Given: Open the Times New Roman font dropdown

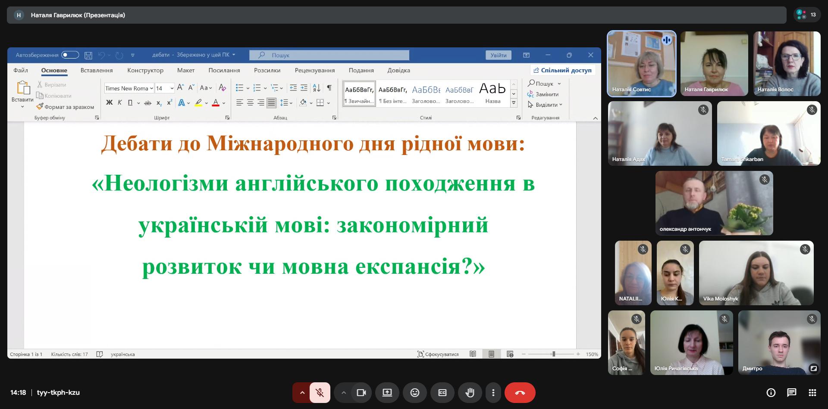Looking at the screenshot, I should coord(151,88).
